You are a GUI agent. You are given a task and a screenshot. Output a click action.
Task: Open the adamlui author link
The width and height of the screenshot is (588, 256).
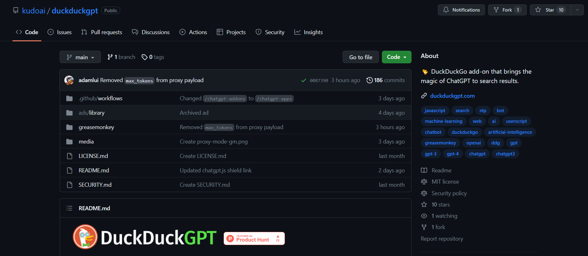[x=89, y=80]
